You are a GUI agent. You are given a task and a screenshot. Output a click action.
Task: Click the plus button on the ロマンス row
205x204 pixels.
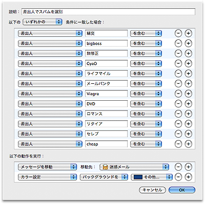188,114
